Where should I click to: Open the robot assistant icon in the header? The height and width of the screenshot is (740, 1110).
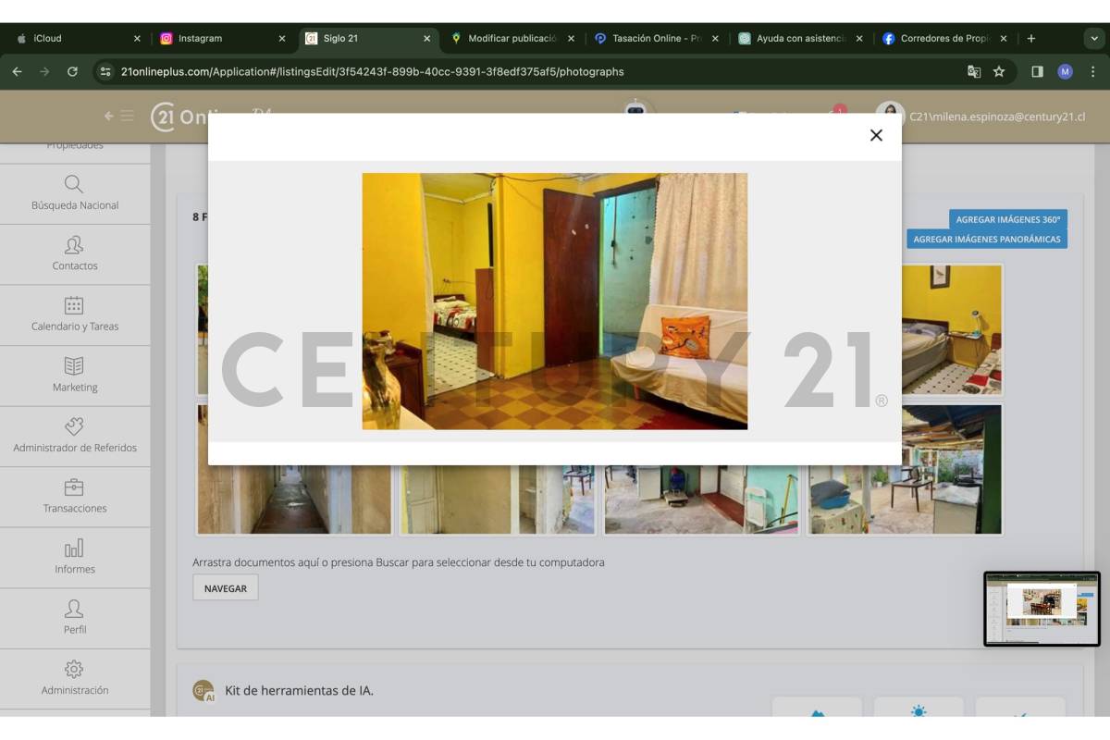click(x=635, y=106)
